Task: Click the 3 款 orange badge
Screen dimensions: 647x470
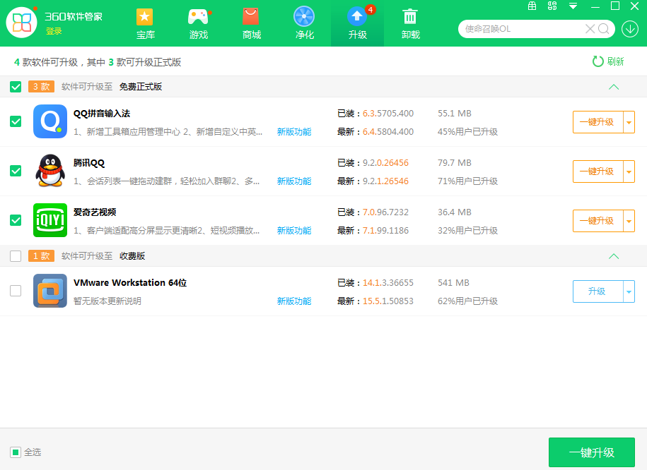Action: [41, 87]
